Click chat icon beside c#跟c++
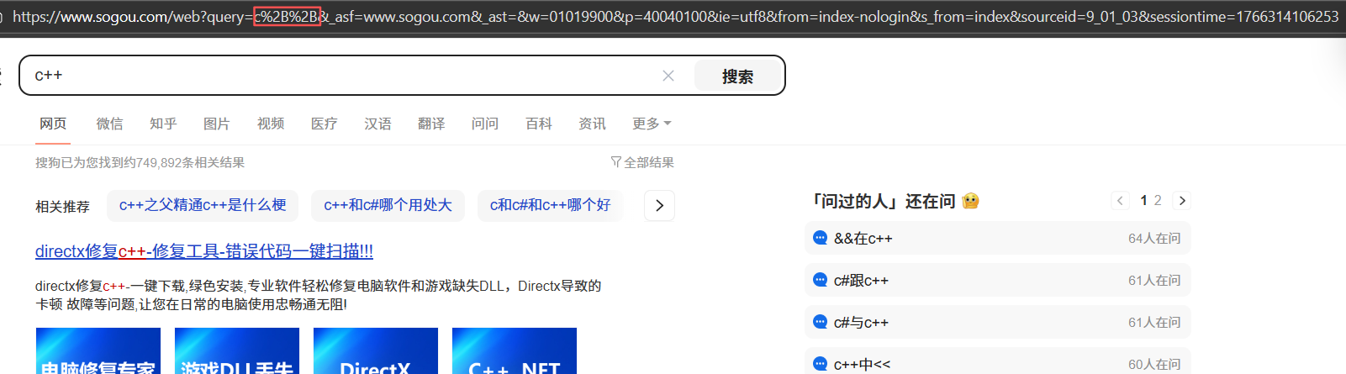Viewport: 1346px width, 374px height. tap(820, 280)
